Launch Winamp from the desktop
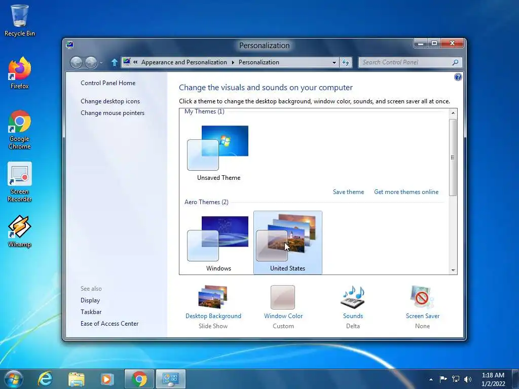Image resolution: width=519 pixels, height=389 pixels. (x=20, y=231)
